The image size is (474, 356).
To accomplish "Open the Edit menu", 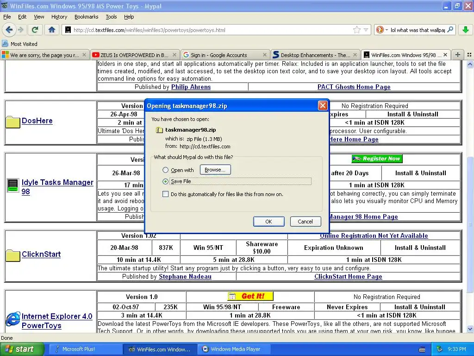I will (x=22, y=17).
